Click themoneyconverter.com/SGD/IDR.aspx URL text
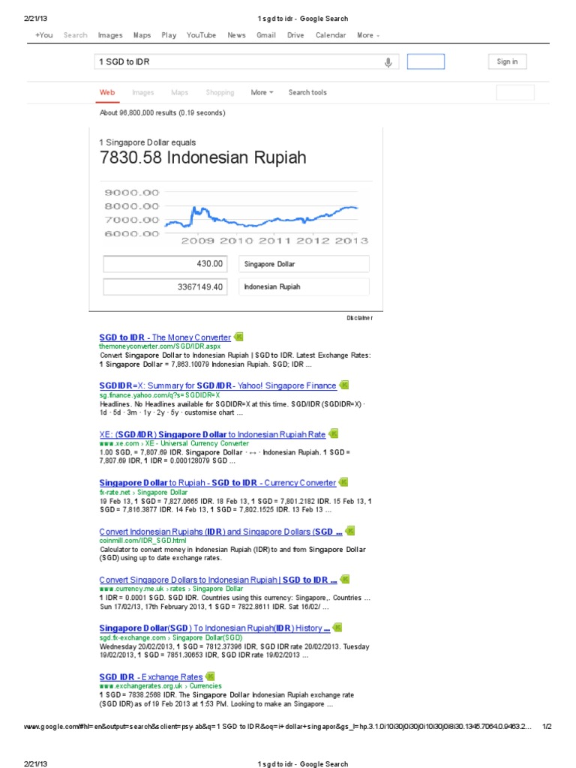Image resolution: width=576 pixels, height=768 pixels. tap(160, 346)
